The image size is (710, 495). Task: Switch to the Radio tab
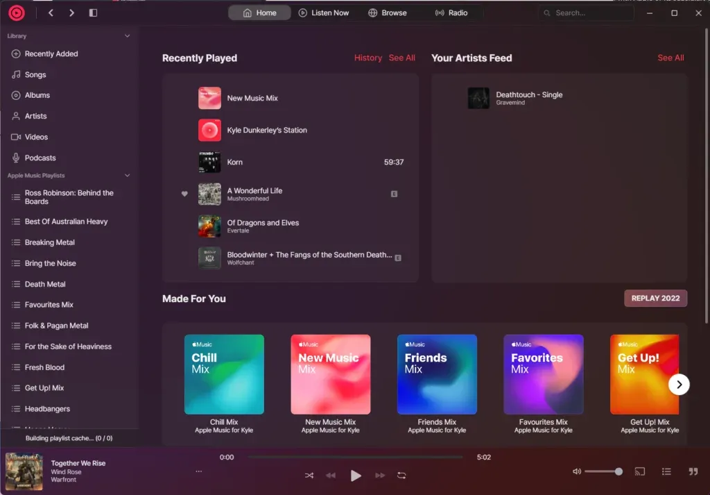451,12
